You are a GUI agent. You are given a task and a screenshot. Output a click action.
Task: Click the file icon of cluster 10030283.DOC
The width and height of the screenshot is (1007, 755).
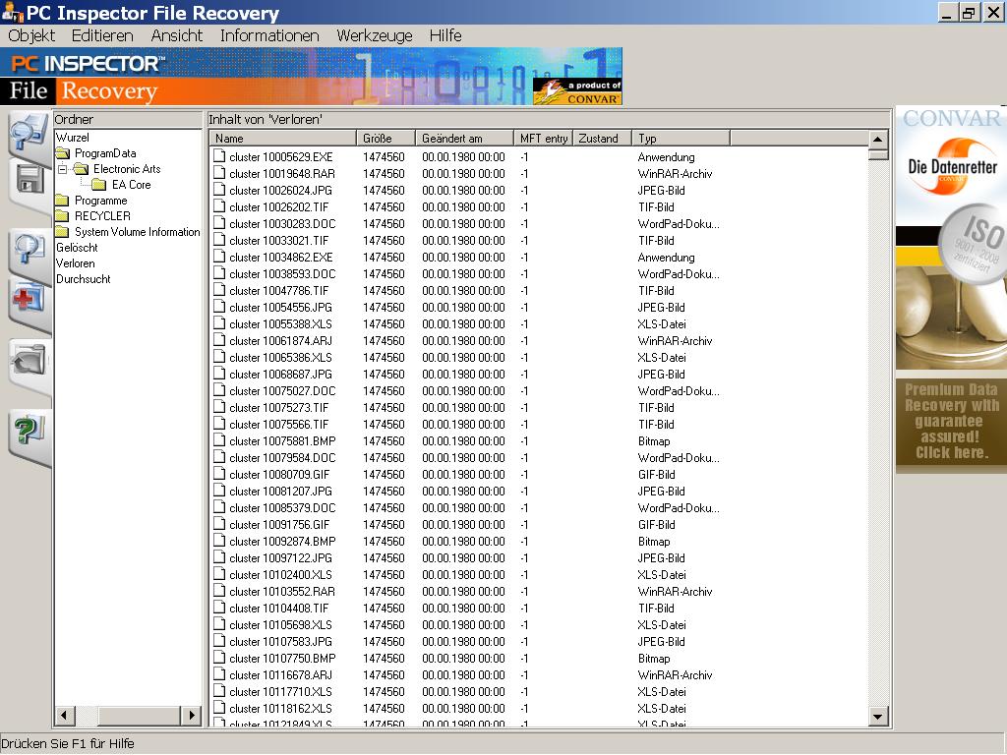click(x=219, y=223)
